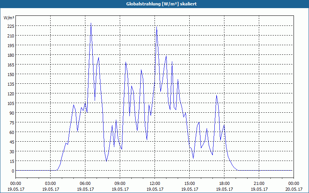Click the W/m² unit label
This screenshot has width=309, height=193.
(x=9, y=18)
